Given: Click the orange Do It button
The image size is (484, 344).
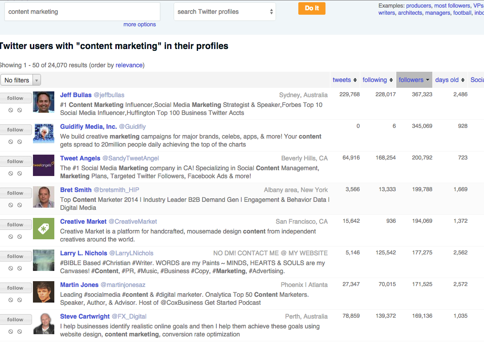Looking at the screenshot, I should pos(312,8).
